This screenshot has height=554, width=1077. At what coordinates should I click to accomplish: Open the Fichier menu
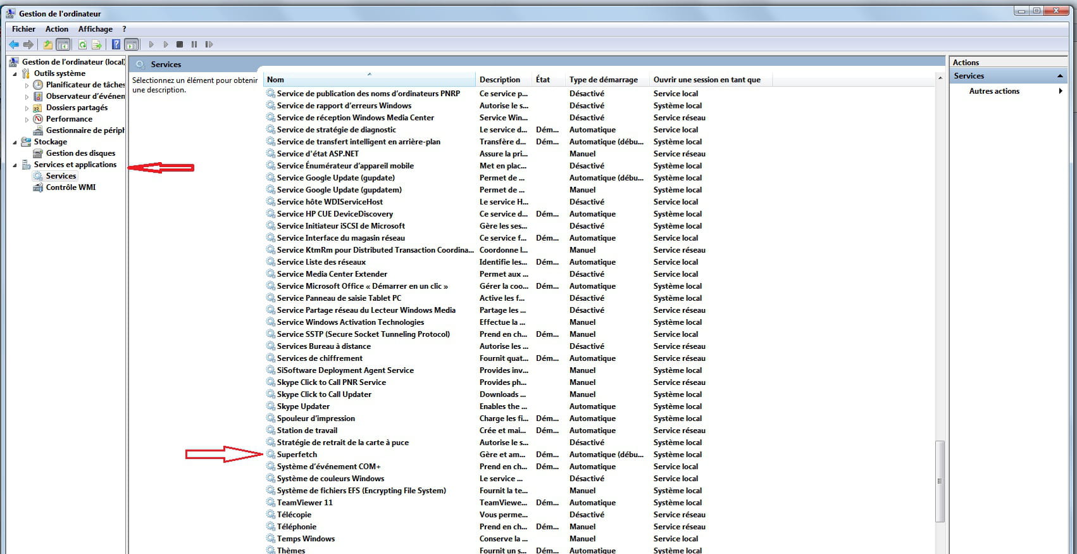click(x=23, y=29)
